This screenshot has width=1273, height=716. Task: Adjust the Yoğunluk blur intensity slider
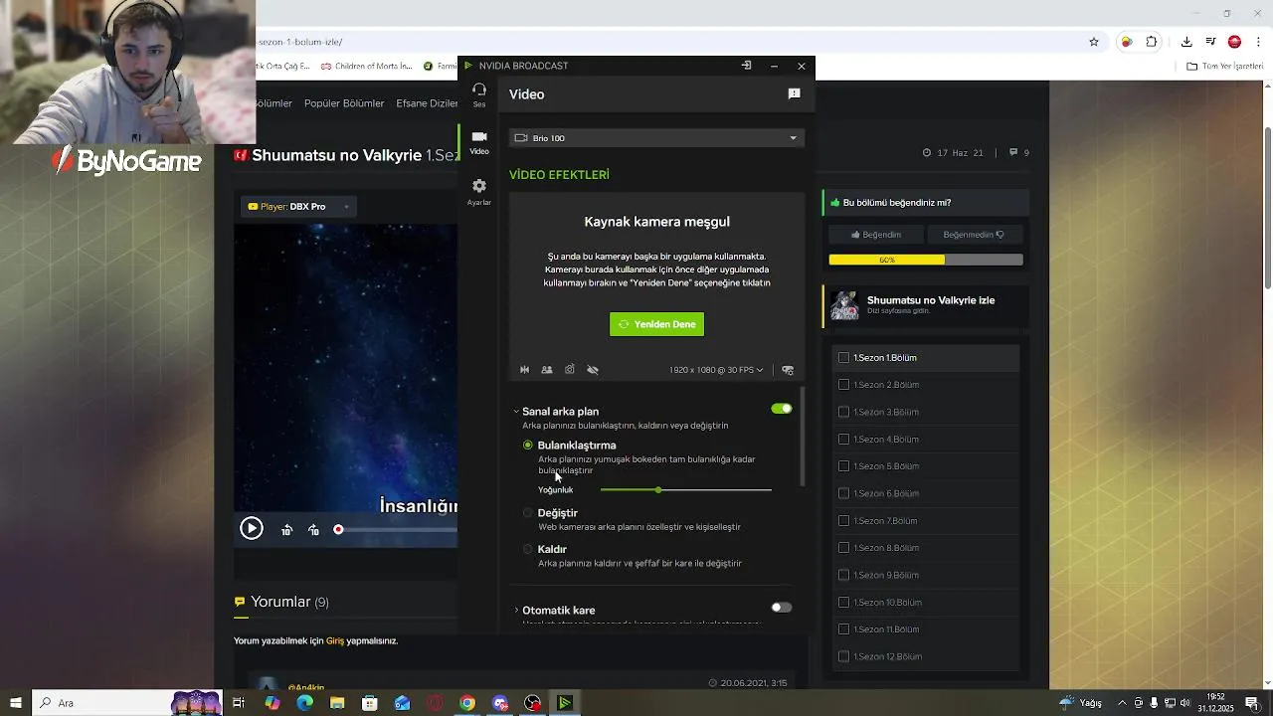tap(686, 490)
